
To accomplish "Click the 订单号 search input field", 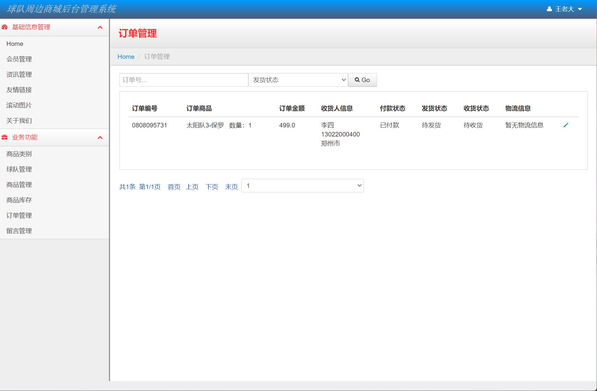I will (x=183, y=80).
